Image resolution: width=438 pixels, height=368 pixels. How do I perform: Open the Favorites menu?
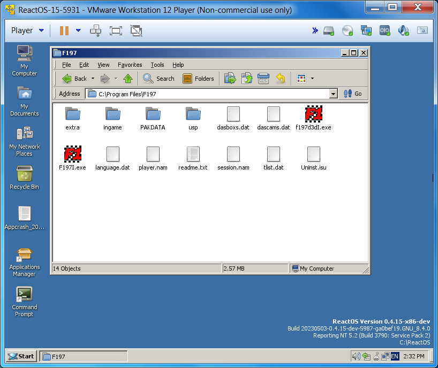click(130, 65)
